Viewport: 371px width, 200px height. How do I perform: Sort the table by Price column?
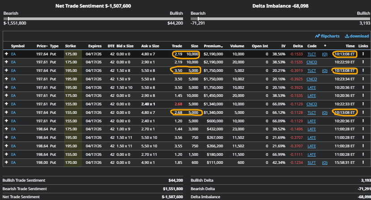click(x=42, y=46)
